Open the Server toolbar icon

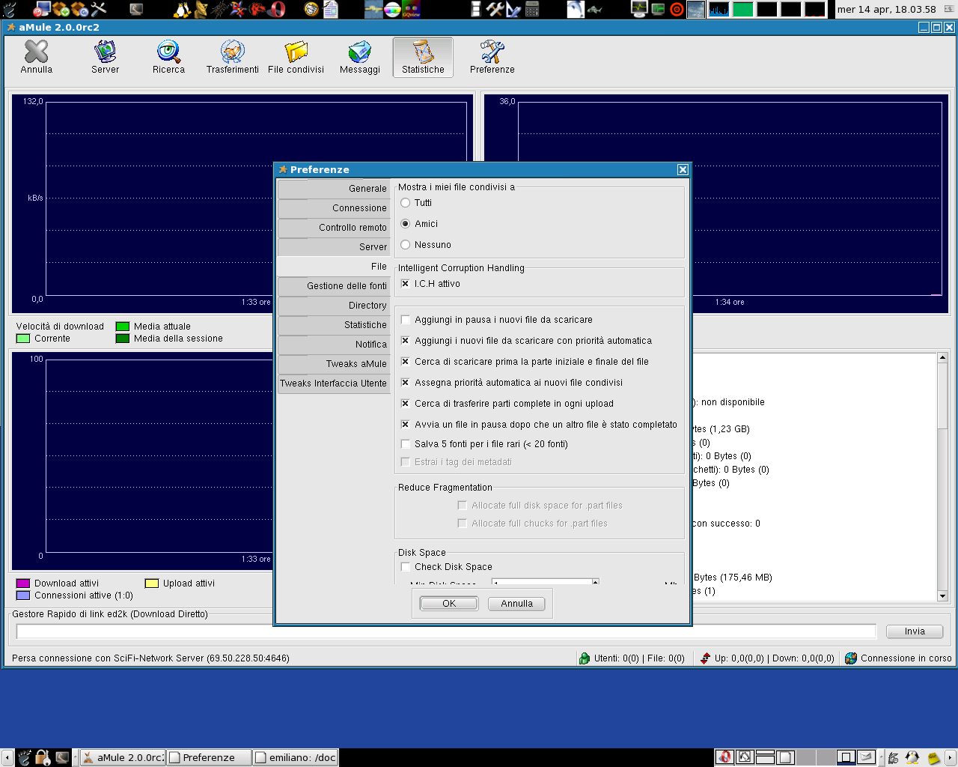105,52
